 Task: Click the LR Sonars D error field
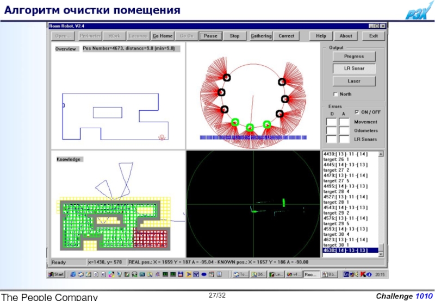point(331,139)
